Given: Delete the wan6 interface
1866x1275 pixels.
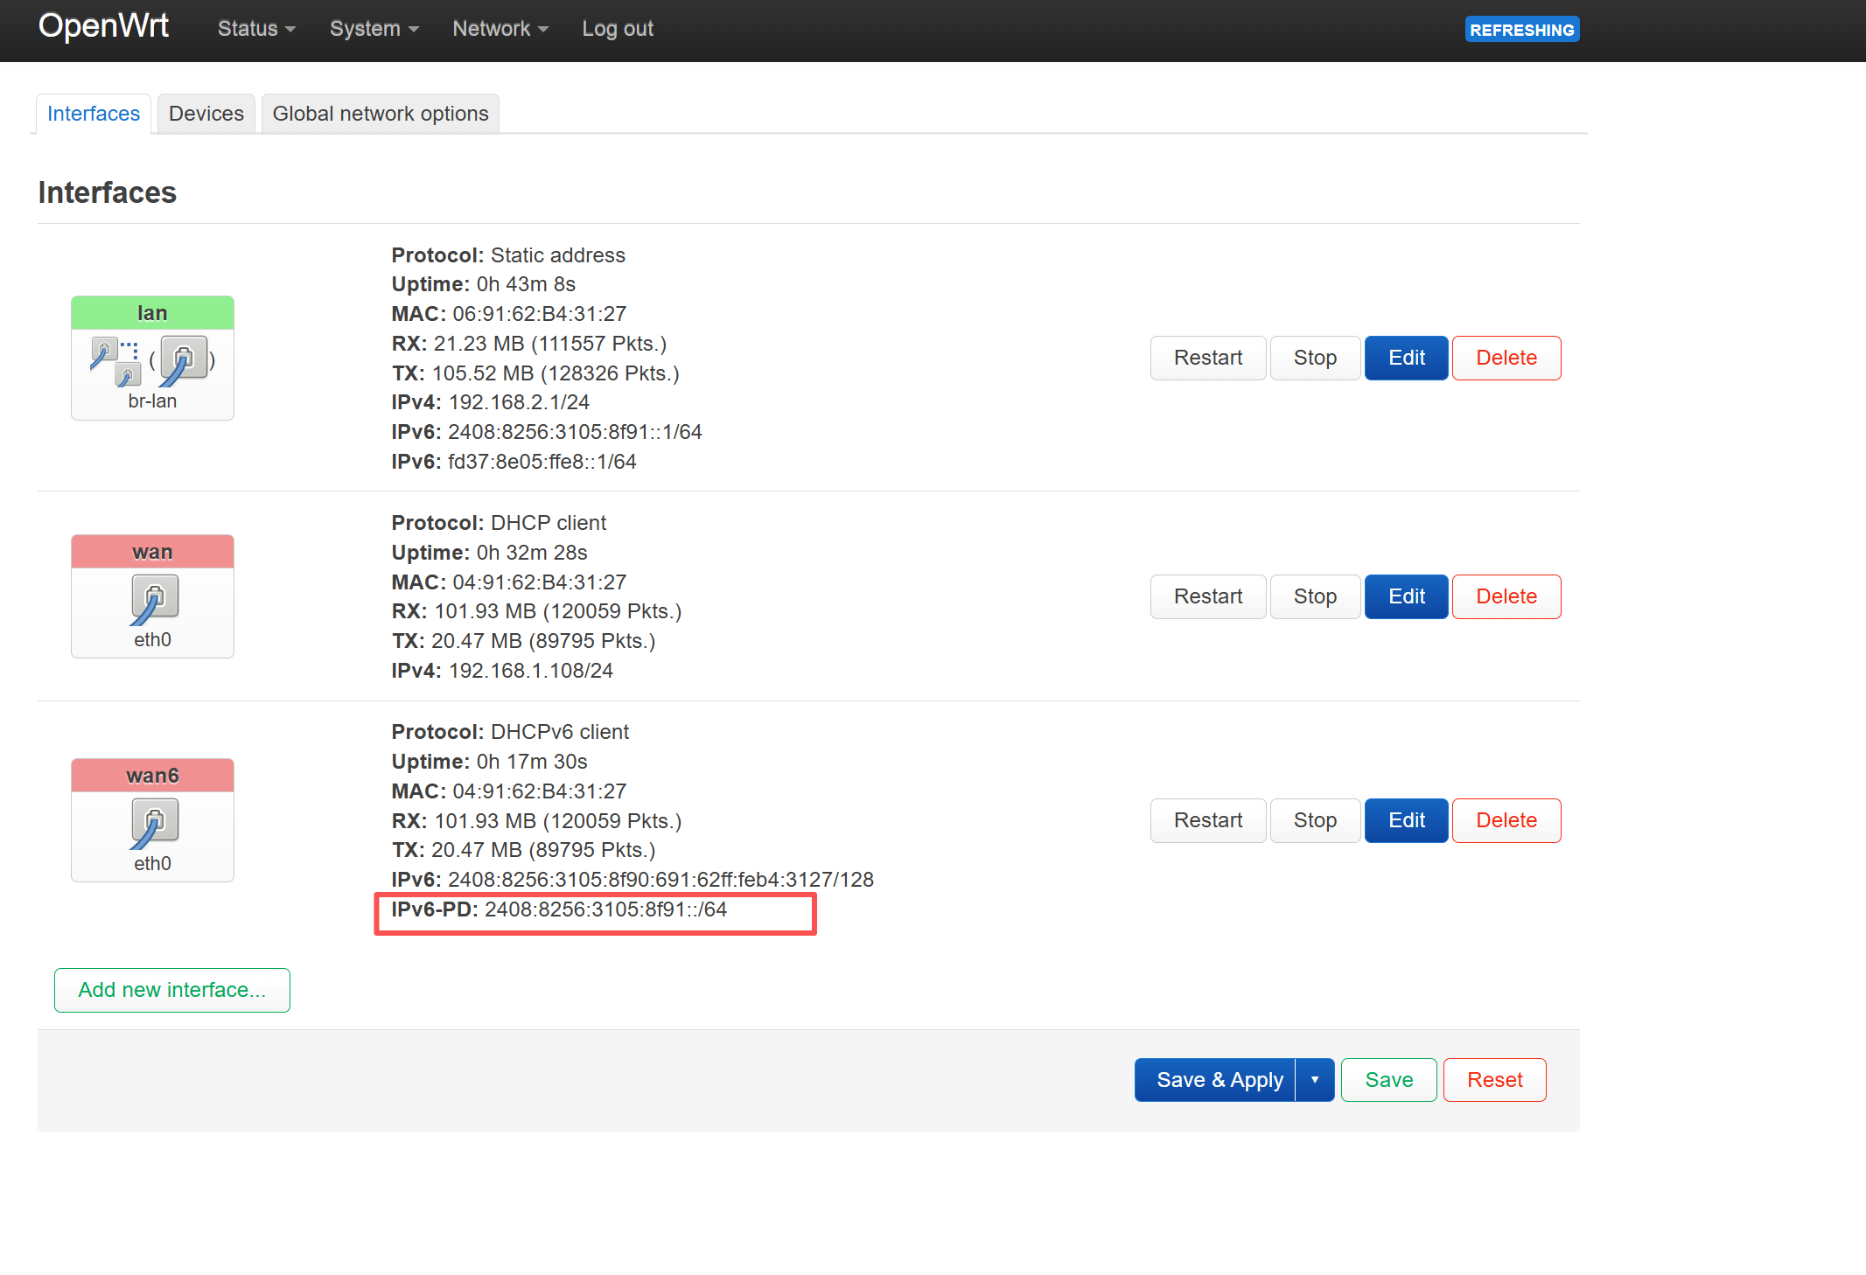Looking at the screenshot, I should tap(1506, 820).
